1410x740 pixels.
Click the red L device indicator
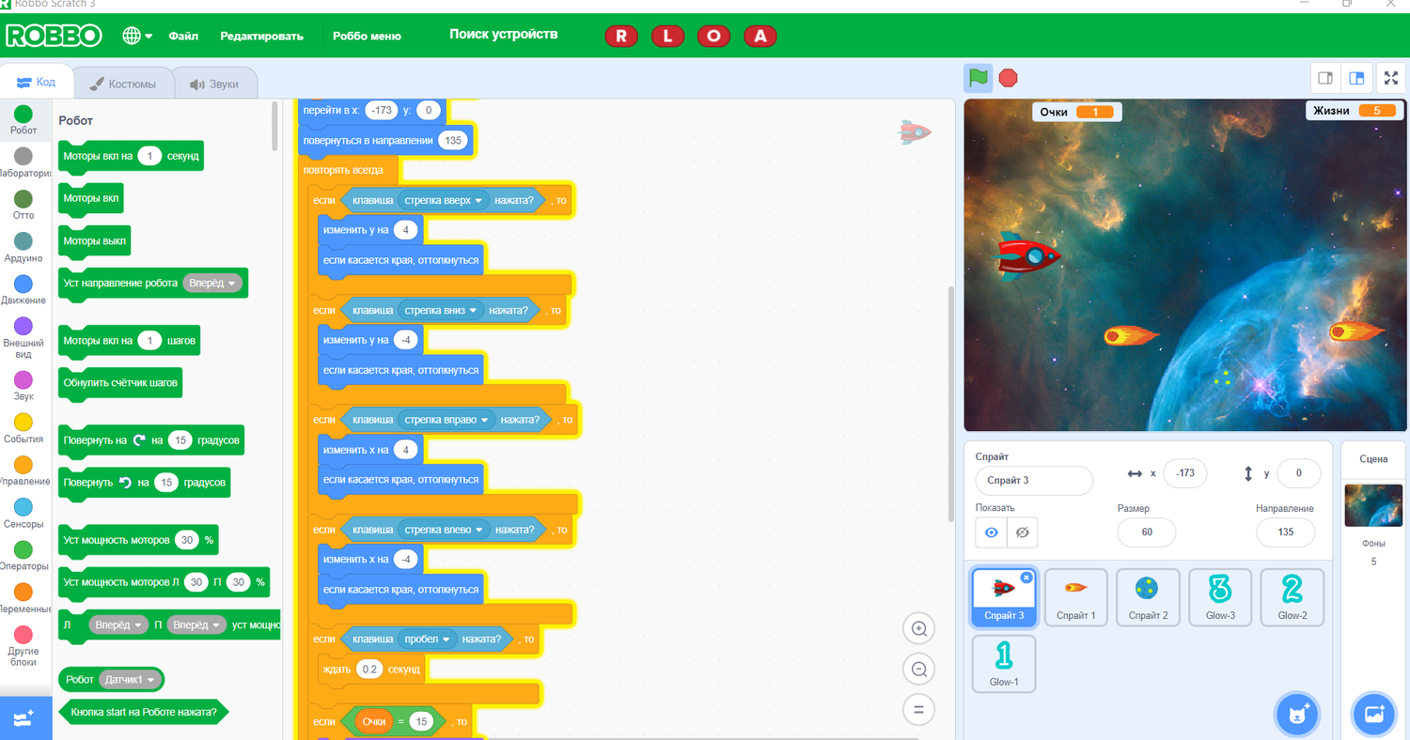(667, 36)
